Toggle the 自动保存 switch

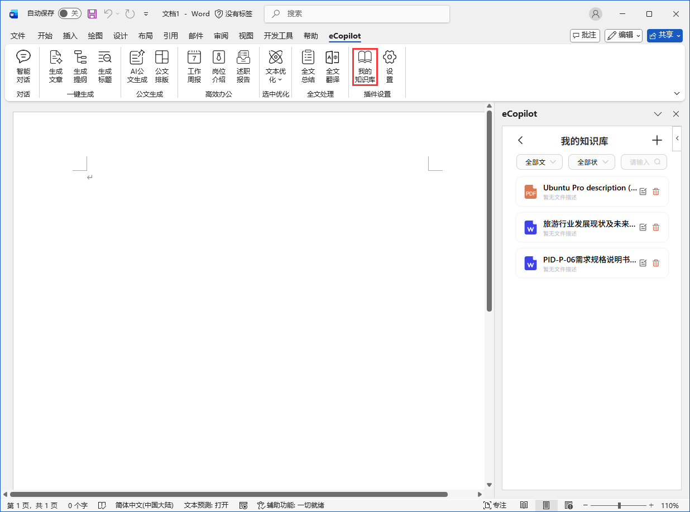[70, 13]
